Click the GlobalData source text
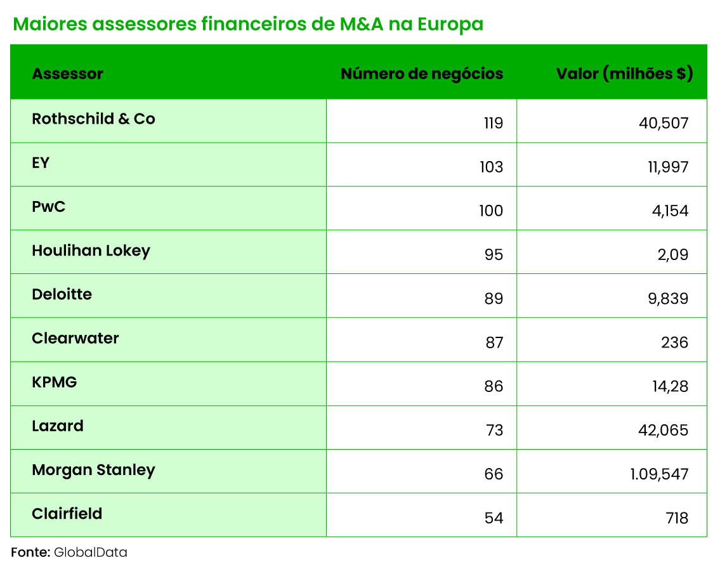Image resolution: width=720 pixels, height=567 pixels. tap(90, 552)
